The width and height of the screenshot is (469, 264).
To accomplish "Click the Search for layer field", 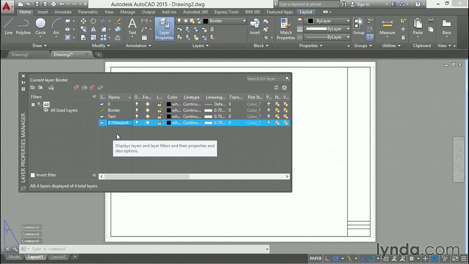I will tap(265, 78).
